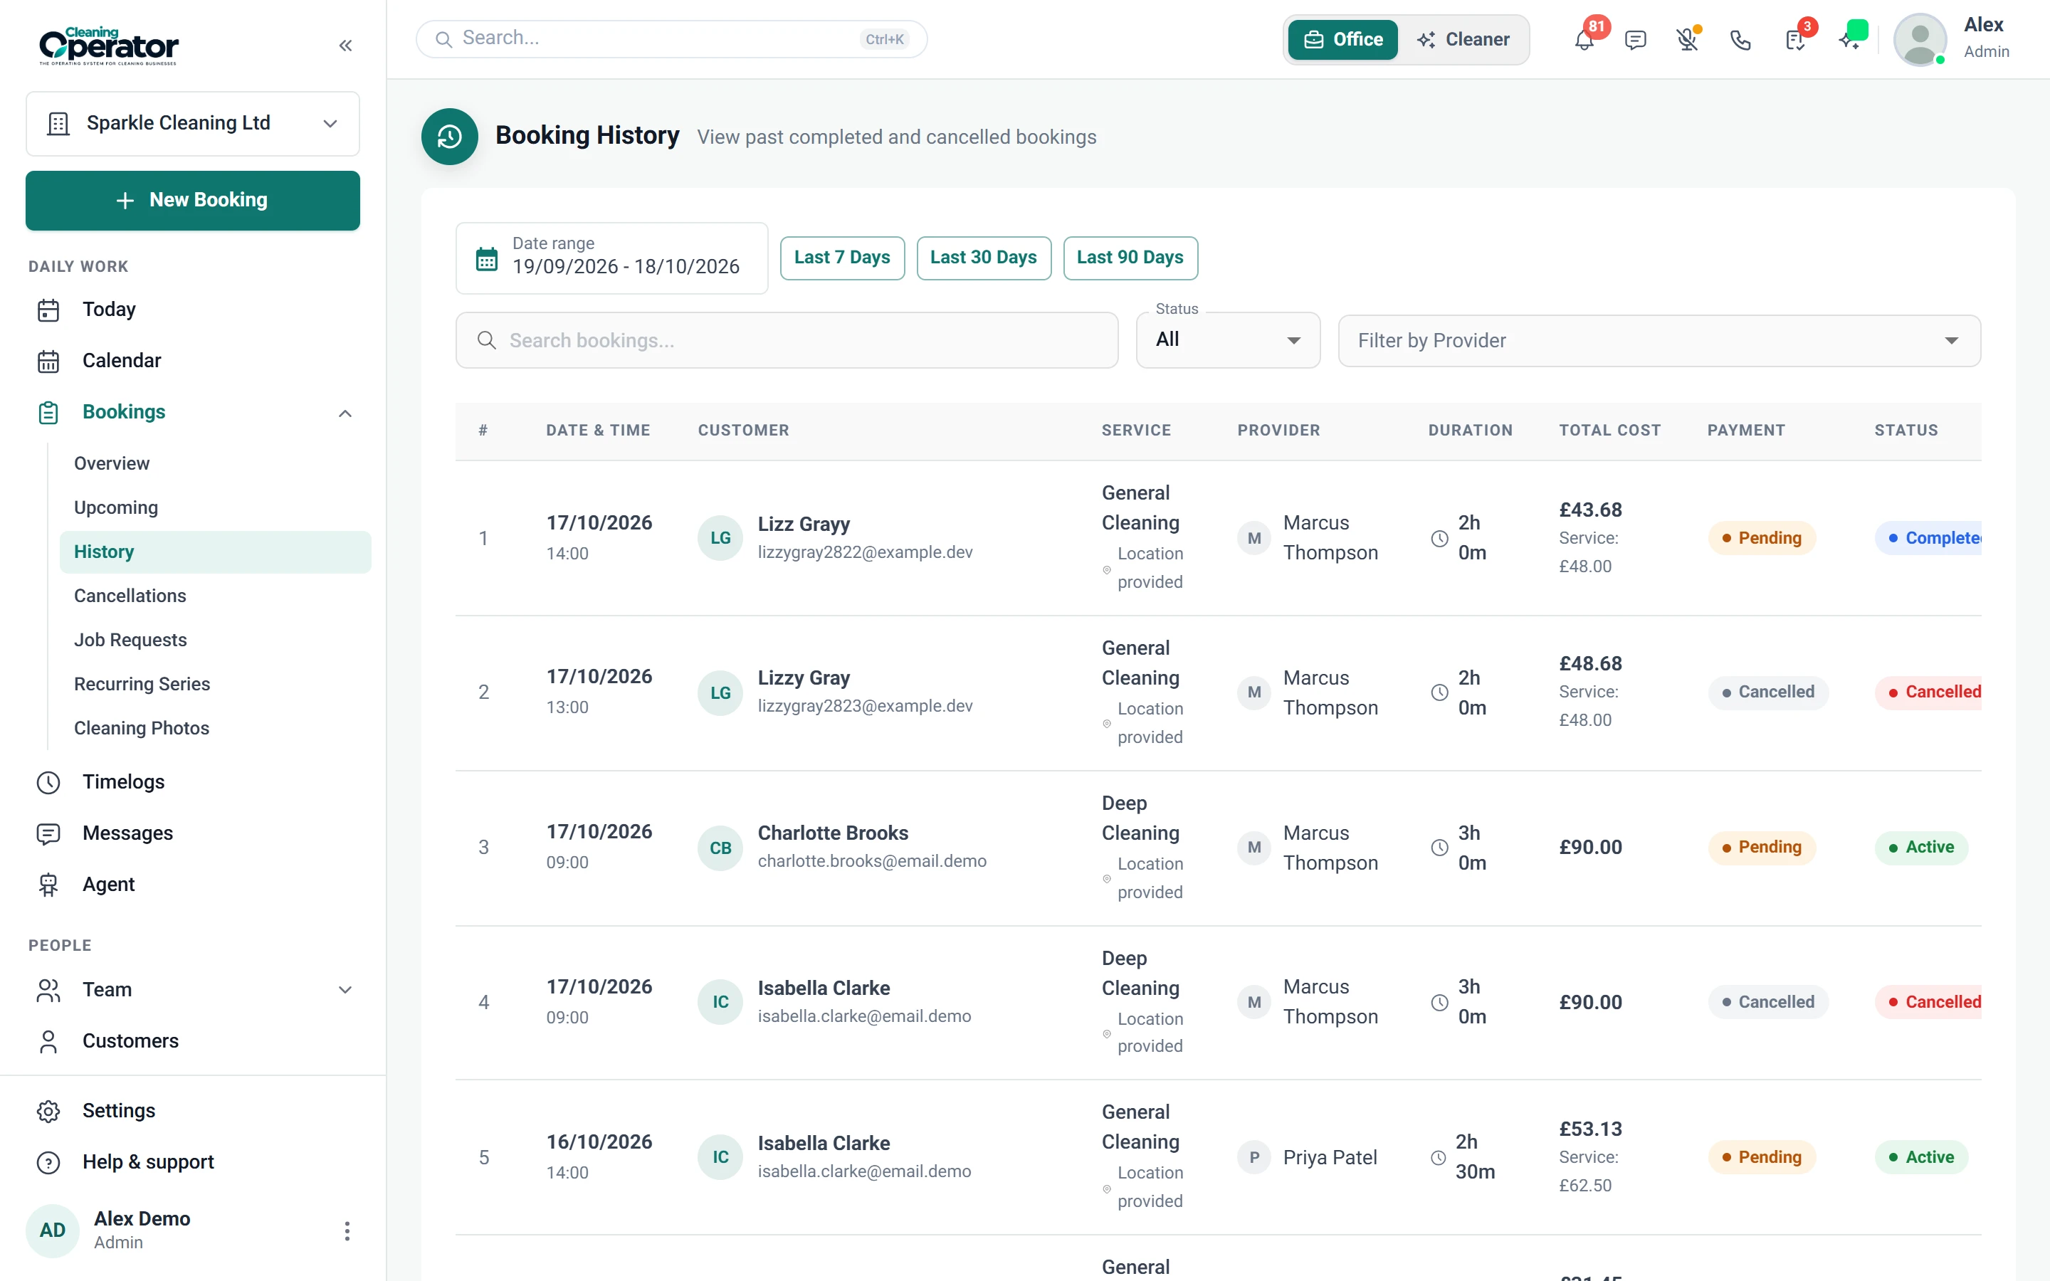
Task: Open Help & support
Action: (193, 1161)
